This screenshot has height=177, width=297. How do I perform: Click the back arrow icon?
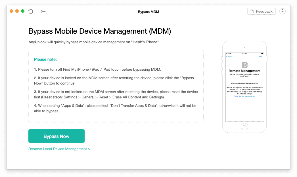[43, 11]
